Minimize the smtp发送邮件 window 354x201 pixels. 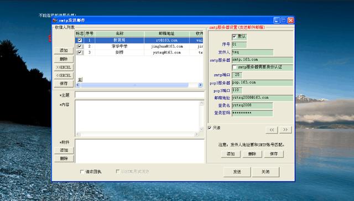(277, 20)
